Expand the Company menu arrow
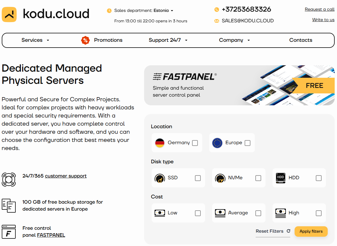 pyautogui.click(x=248, y=40)
